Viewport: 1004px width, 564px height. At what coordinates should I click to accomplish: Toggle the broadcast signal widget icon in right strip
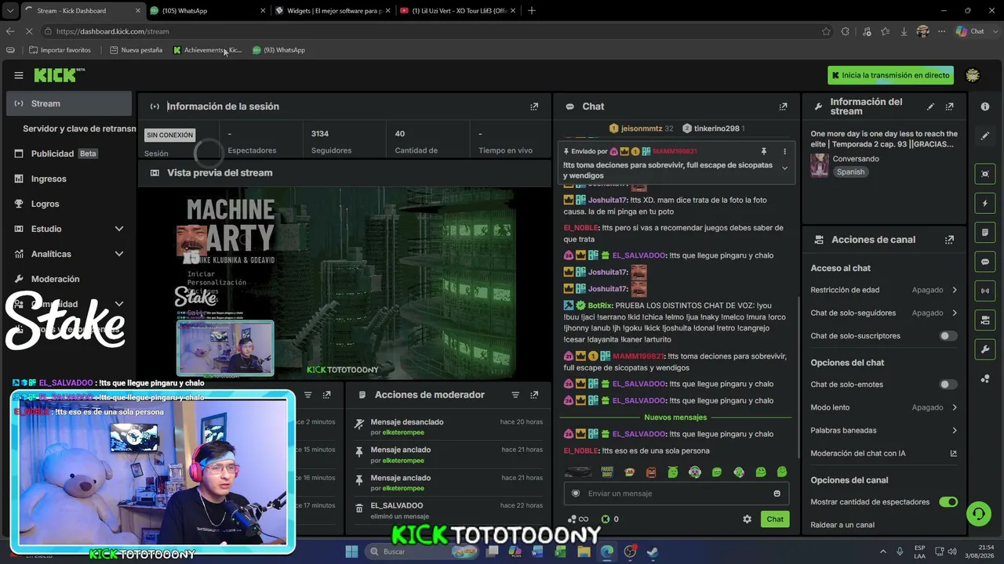click(985, 291)
